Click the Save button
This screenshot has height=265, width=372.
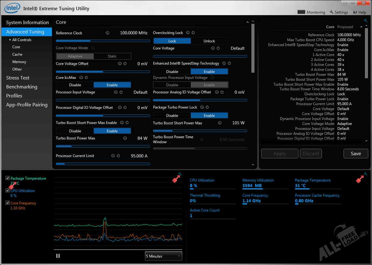point(356,154)
